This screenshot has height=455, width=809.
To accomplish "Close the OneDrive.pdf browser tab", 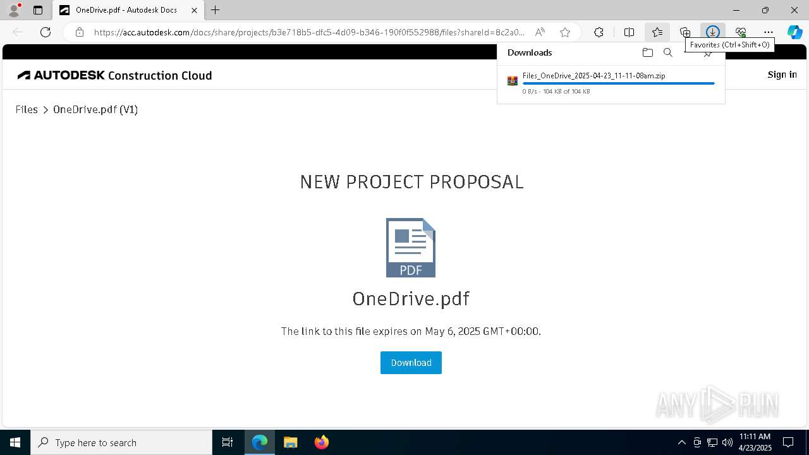I will click(x=194, y=10).
